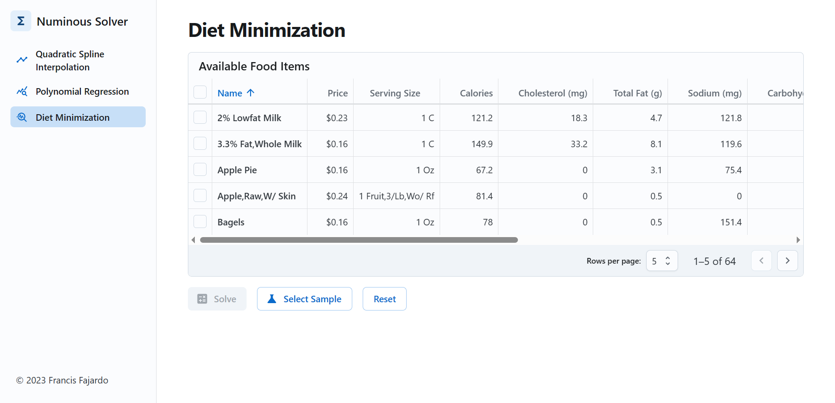This screenshot has height=403, width=835.
Task: Click the Select Sample button
Action: 304,299
